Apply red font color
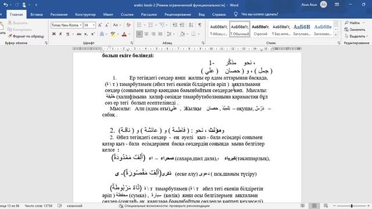 (124, 34)
